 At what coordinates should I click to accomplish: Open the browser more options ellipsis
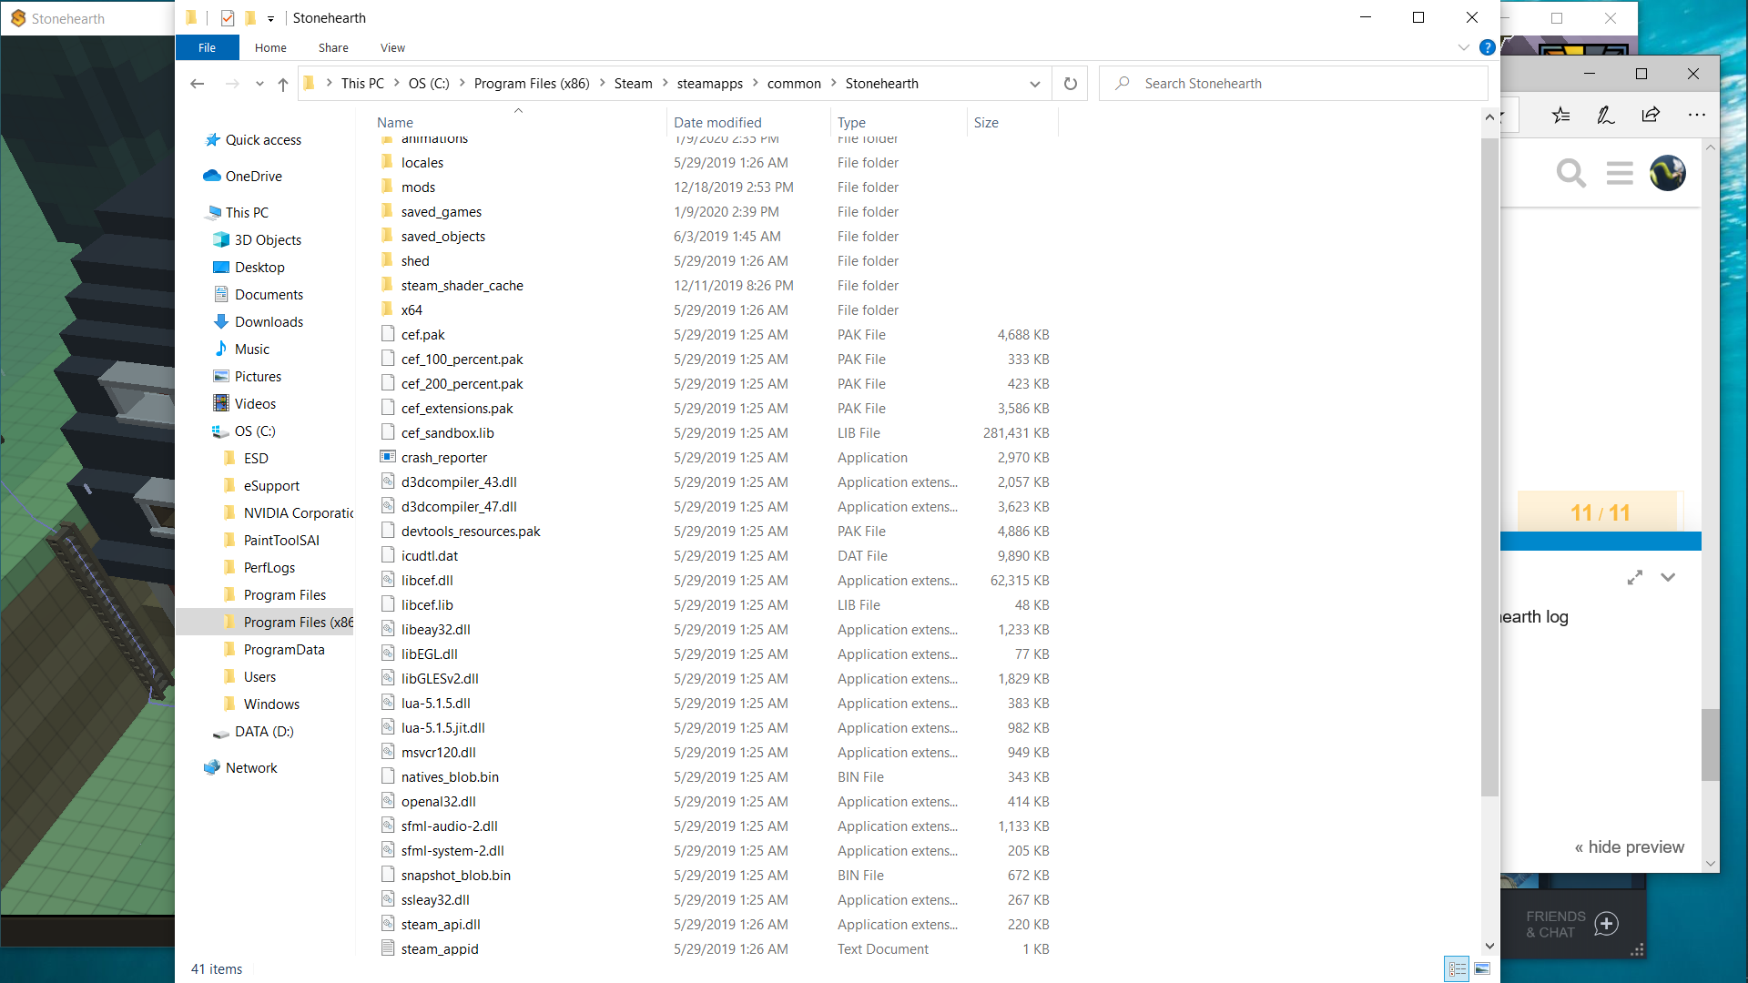[1697, 115]
